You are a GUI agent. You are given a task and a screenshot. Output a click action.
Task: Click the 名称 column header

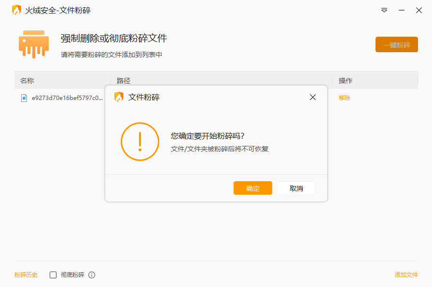coord(27,81)
